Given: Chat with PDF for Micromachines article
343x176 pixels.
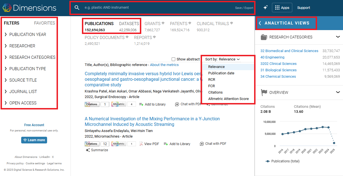Looking at the screenshot, I should pyautogui.click(x=213, y=144).
